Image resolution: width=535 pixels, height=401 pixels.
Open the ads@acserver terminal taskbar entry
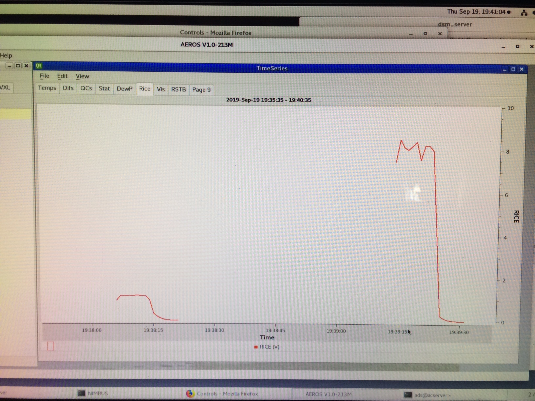point(428,395)
